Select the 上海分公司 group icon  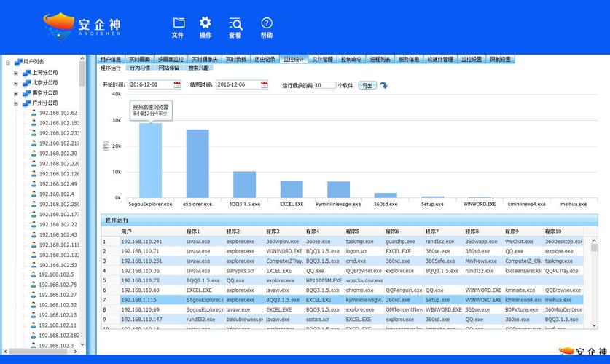[26, 73]
